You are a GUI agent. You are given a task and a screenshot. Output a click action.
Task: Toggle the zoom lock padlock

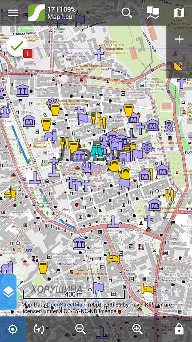click(x=179, y=329)
